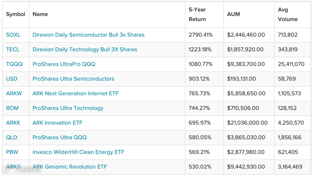Click the ROM ticker link
Viewport: 314px width, 175px height.
[12, 108]
